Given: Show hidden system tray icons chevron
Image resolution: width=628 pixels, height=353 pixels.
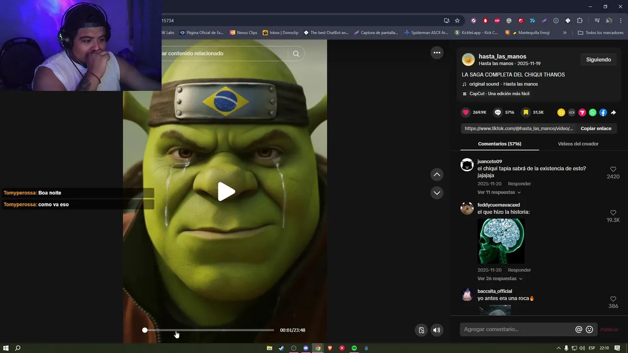Looking at the screenshot, I should [x=558, y=348].
